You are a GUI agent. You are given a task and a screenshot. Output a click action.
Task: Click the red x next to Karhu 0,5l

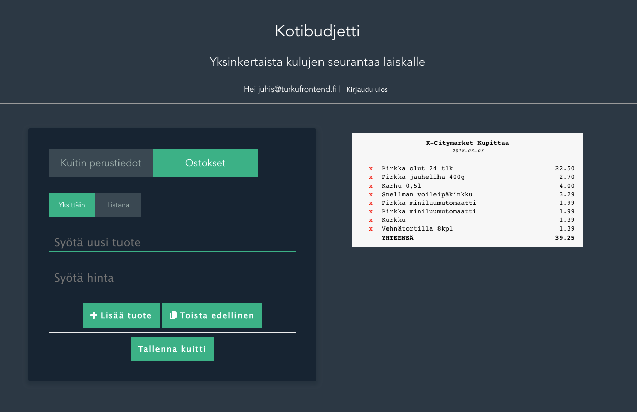tap(371, 186)
